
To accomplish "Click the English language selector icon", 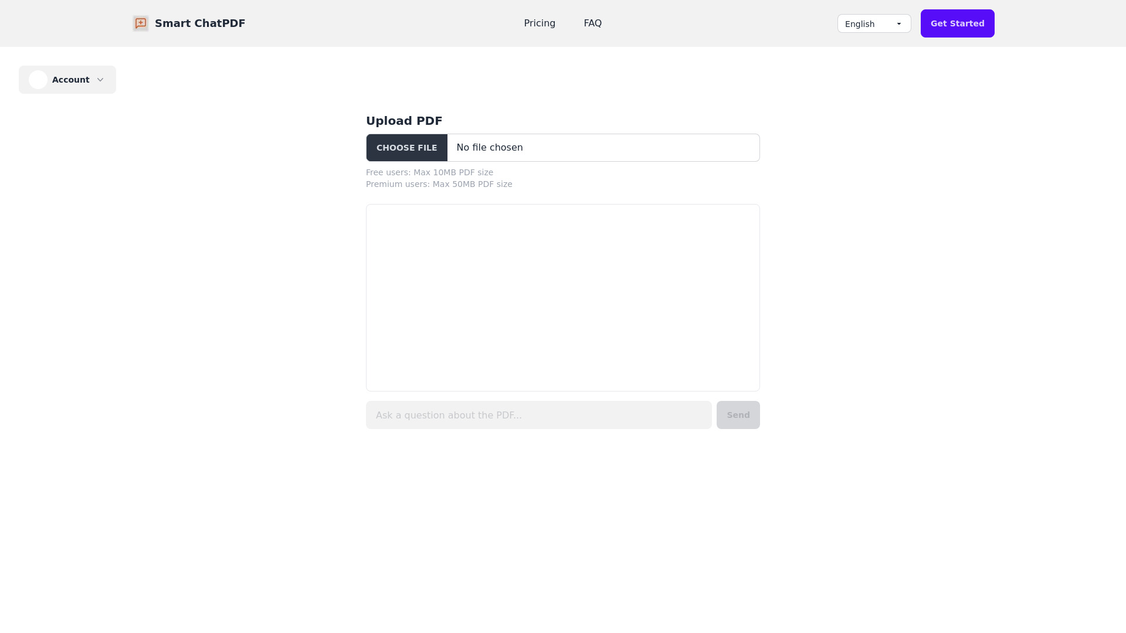I will (900, 23).
